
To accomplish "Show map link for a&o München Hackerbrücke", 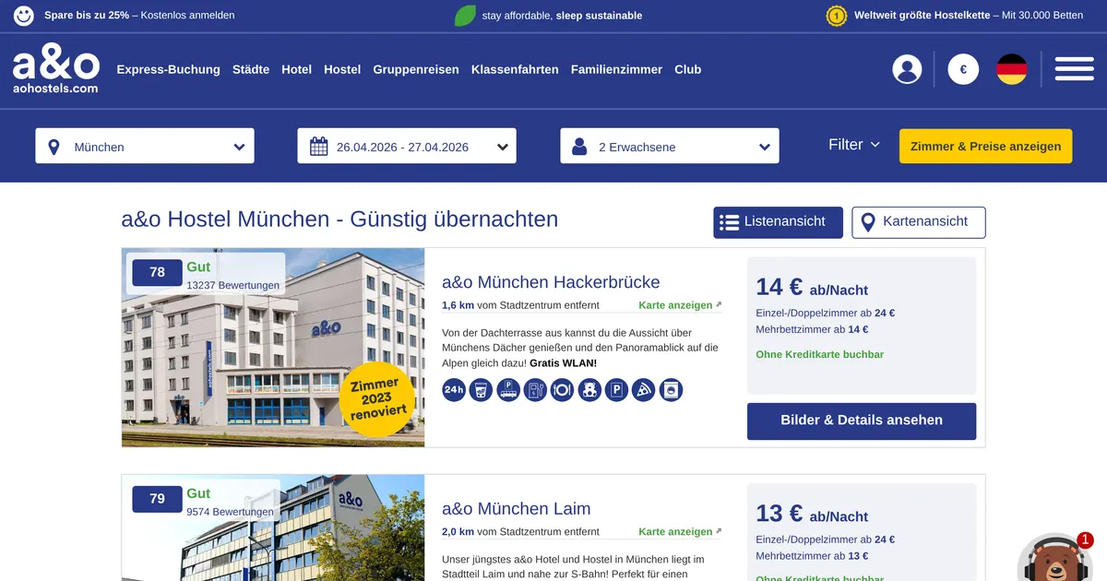I will pyautogui.click(x=680, y=305).
